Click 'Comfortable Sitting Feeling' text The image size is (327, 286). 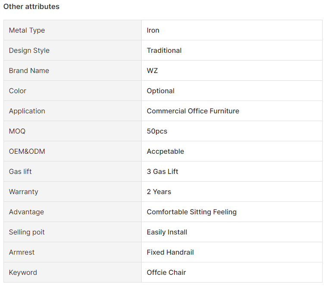coord(192,212)
